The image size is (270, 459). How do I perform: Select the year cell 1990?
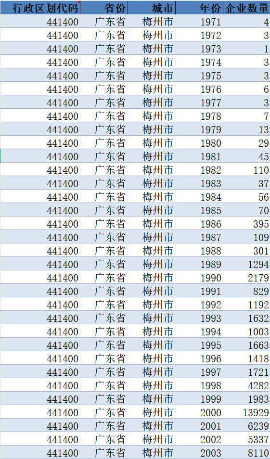pos(199,277)
